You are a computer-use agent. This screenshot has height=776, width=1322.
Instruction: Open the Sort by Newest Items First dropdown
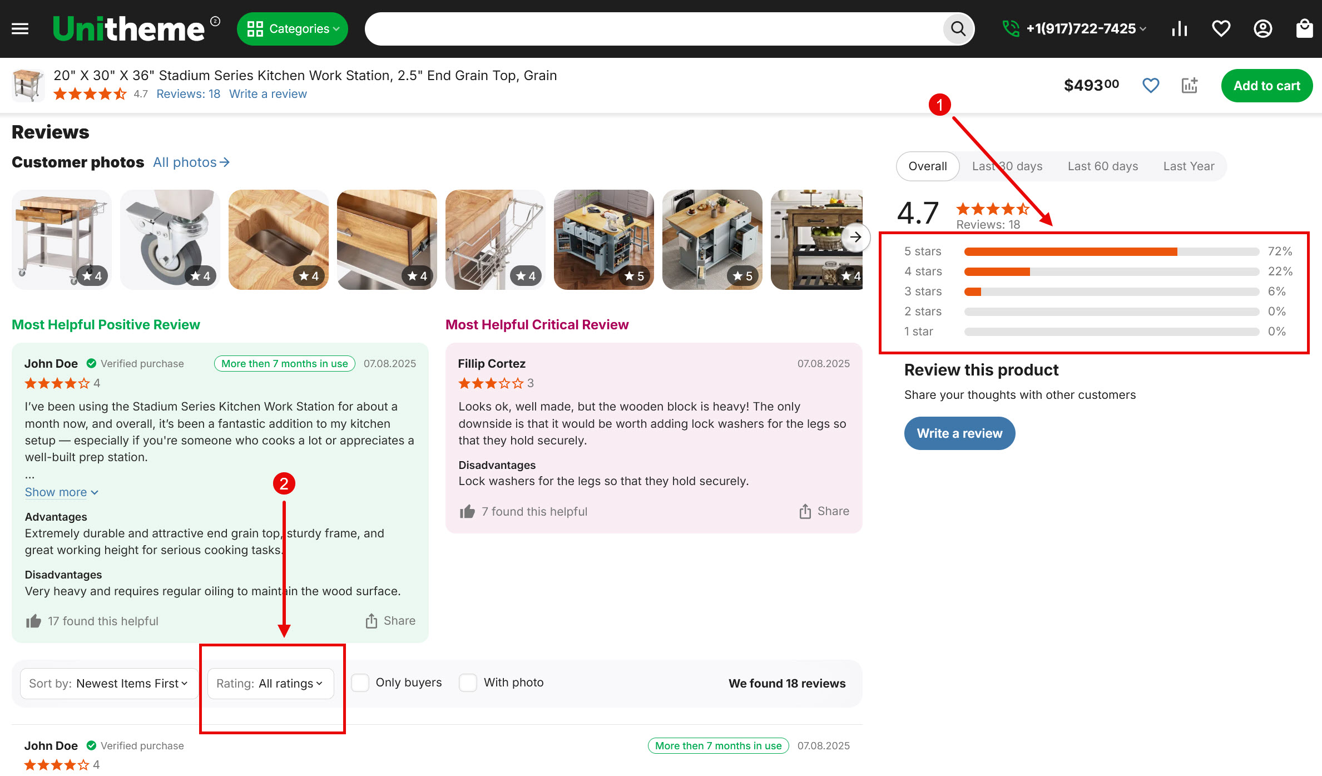pos(108,683)
